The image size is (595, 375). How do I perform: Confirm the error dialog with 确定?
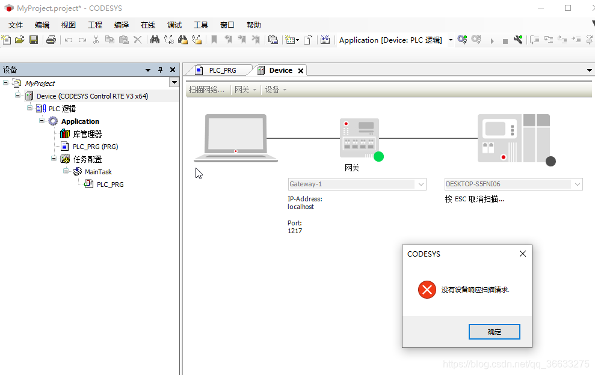click(x=495, y=332)
